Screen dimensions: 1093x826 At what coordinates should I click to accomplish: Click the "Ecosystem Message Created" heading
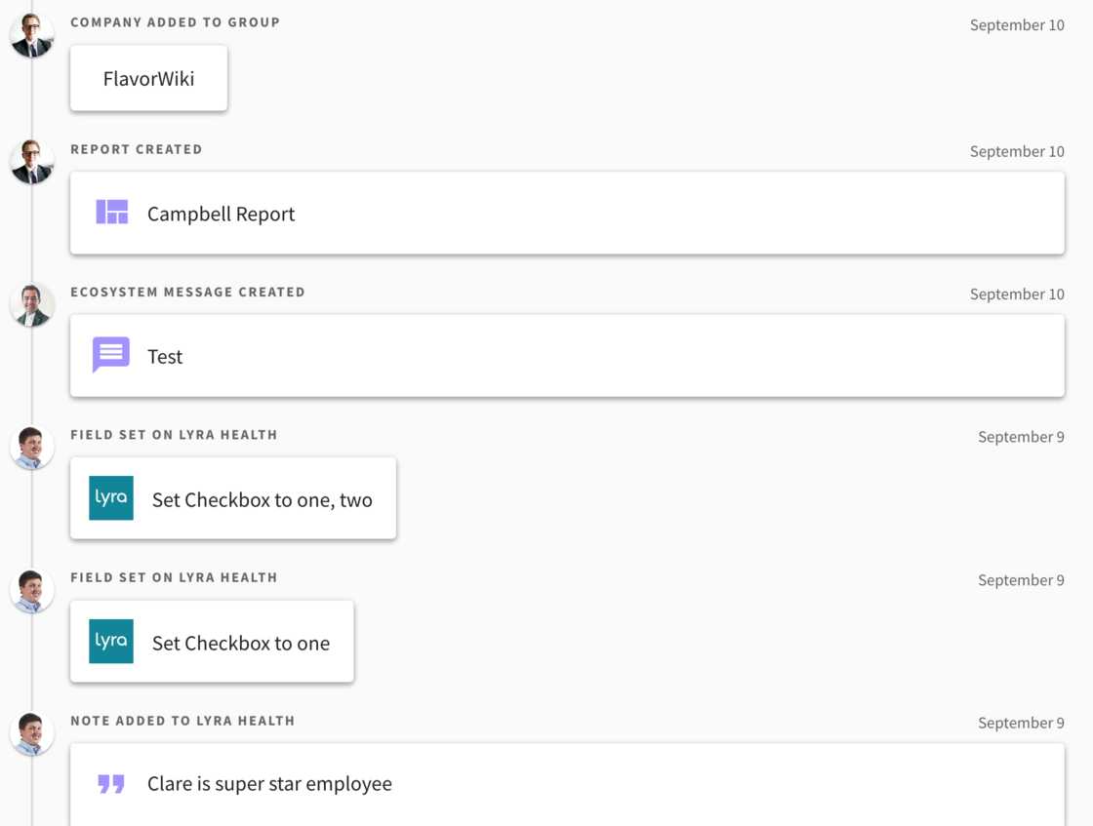click(187, 292)
